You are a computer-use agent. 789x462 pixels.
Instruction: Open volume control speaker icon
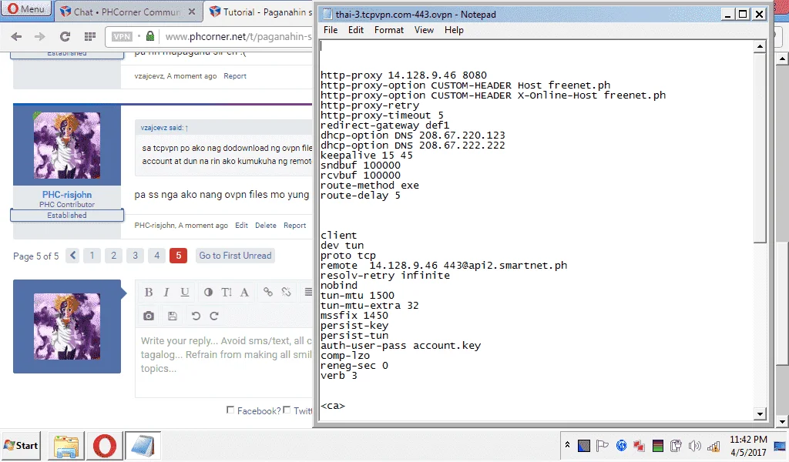coord(695,445)
